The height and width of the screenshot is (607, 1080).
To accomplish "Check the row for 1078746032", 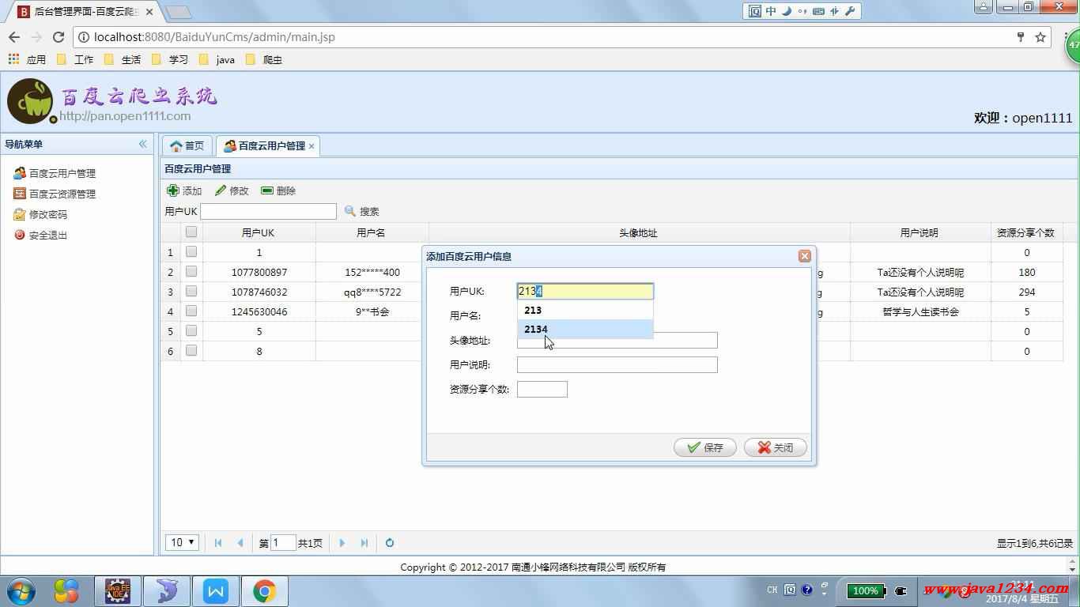I will (191, 292).
